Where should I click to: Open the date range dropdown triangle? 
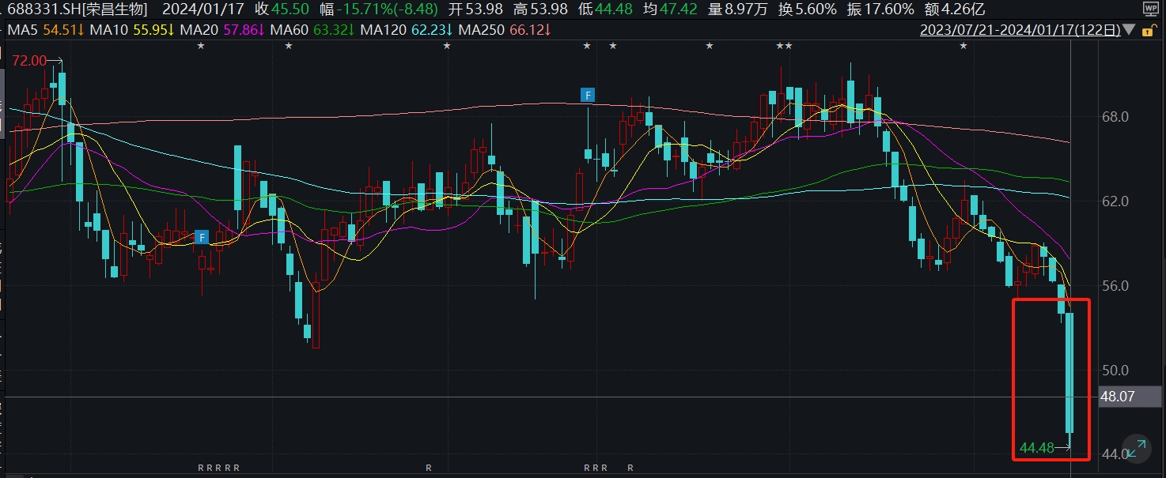coord(1128,30)
